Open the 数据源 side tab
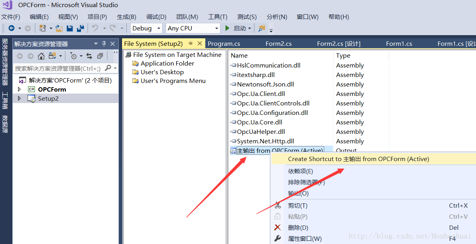476x244 pixels. [x=5, y=124]
